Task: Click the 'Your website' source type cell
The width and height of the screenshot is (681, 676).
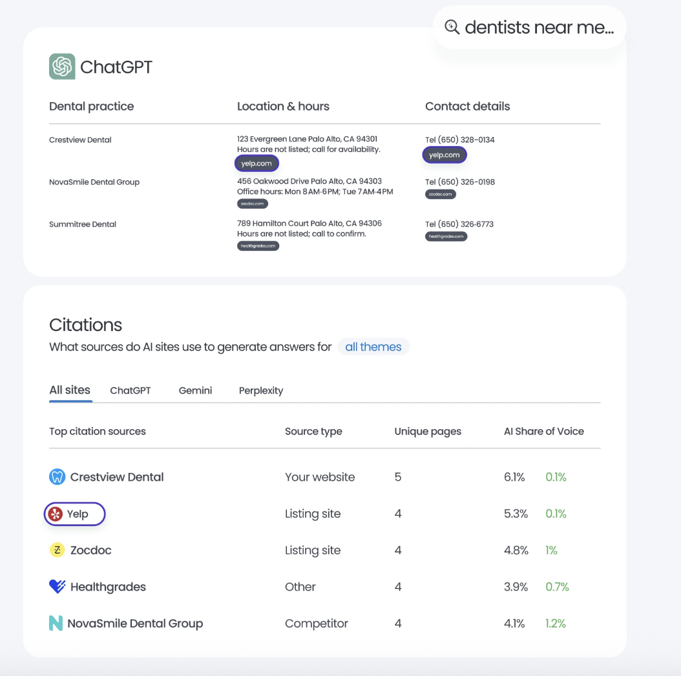Action: 320,477
